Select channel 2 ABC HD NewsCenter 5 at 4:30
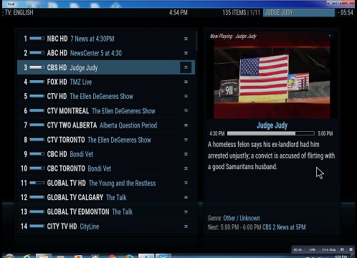 (106, 53)
